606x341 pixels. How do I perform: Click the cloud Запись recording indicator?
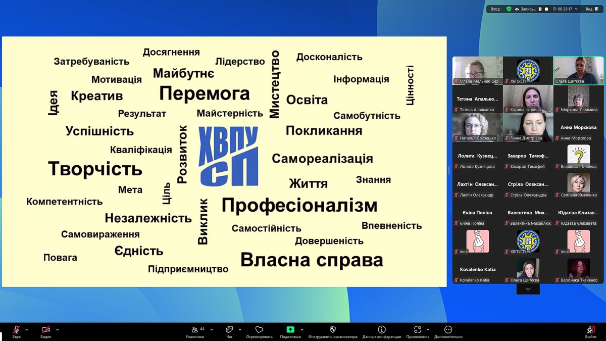(525, 9)
